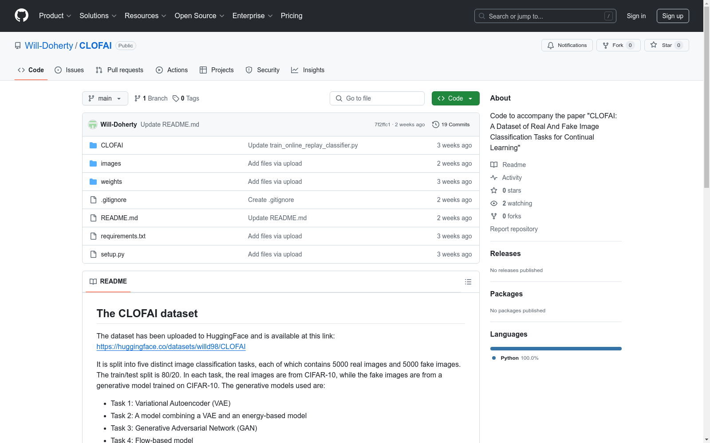The height and width of the screenshot is (443, 710).
Task: Click the Will-Doherty avatar in commit bar
Action: pos(93,124)
